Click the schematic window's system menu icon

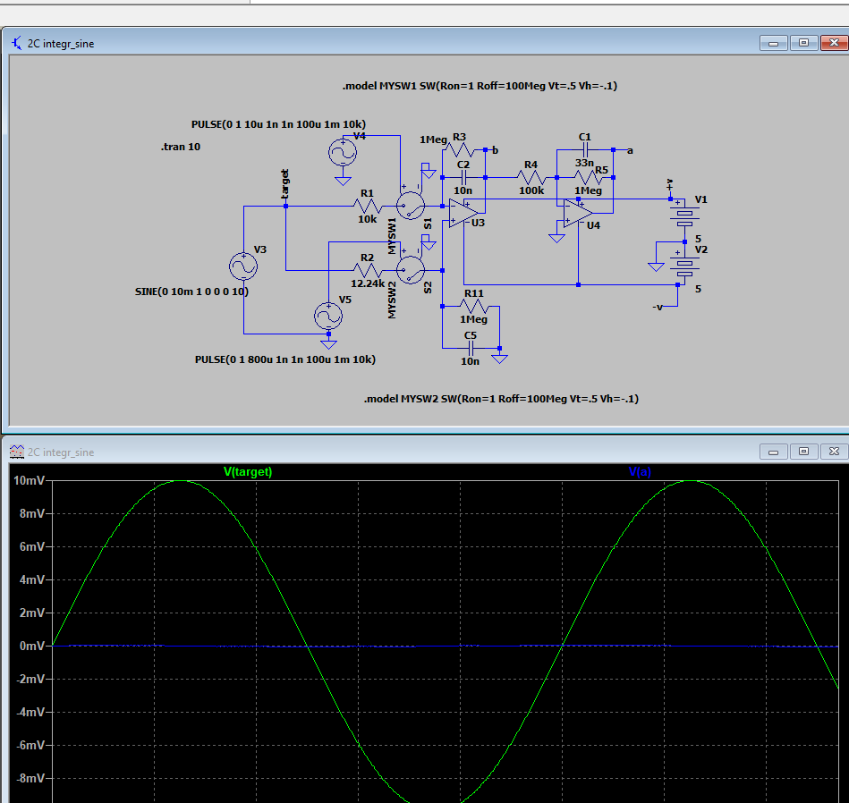17,43
